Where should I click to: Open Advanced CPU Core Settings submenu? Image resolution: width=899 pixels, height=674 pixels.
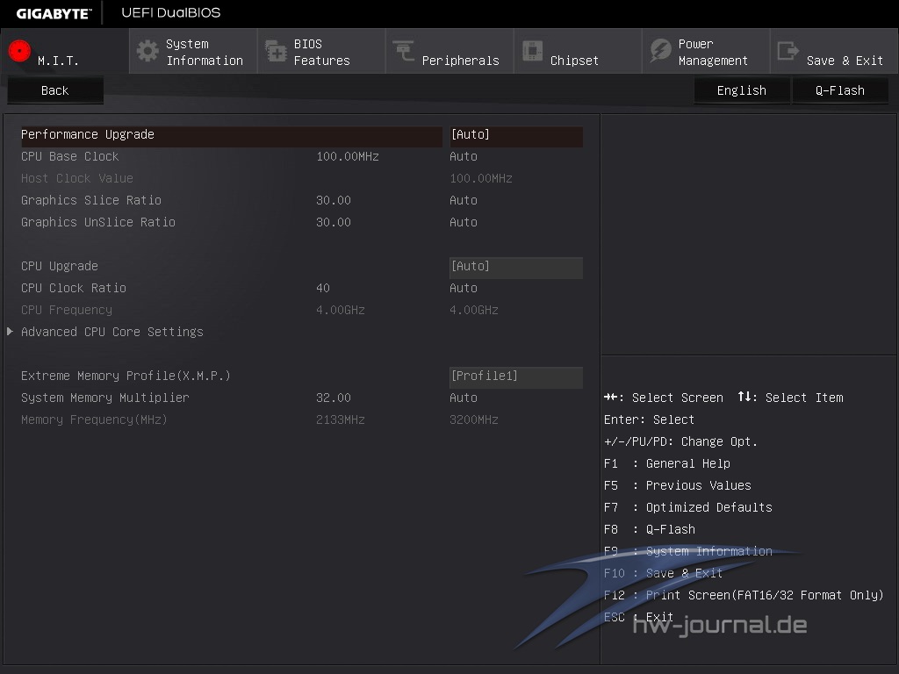click(x=112, y=332)
